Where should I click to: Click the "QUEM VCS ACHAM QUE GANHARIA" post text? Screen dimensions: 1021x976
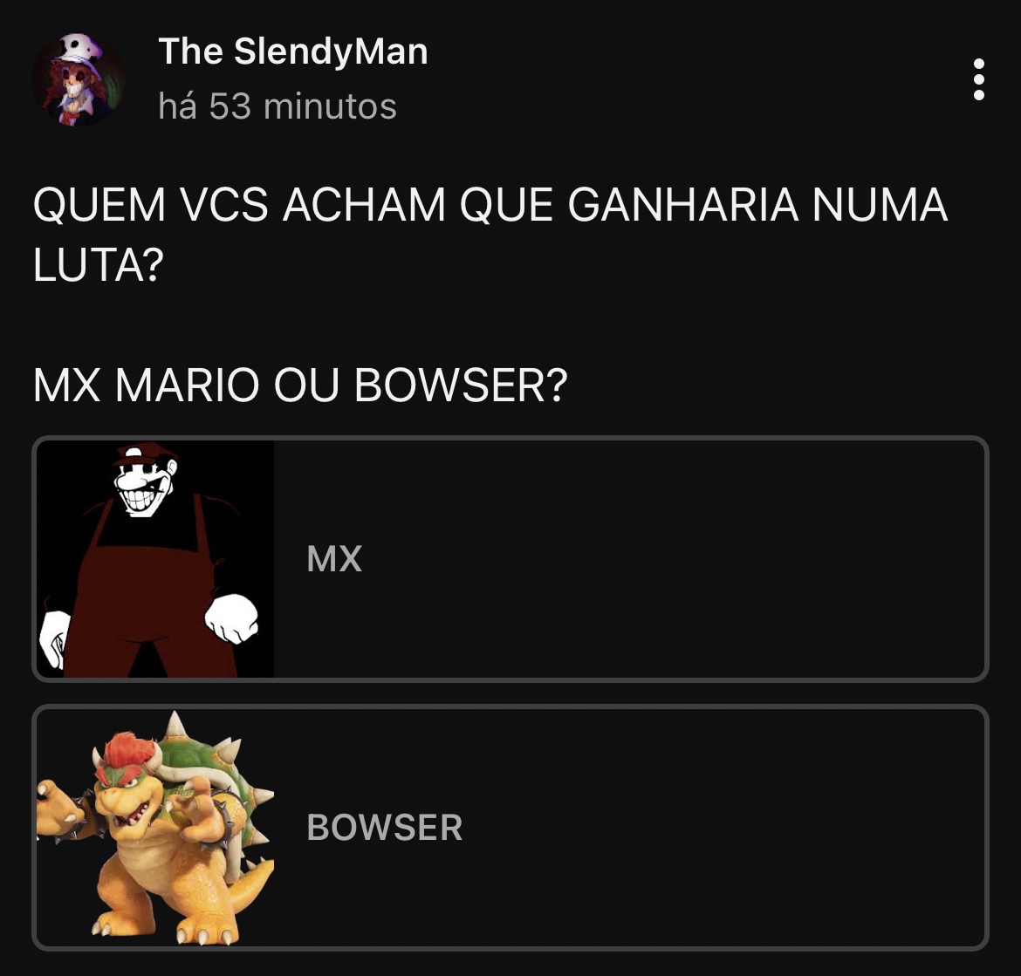pyautogui.click(x=415, y=205)
